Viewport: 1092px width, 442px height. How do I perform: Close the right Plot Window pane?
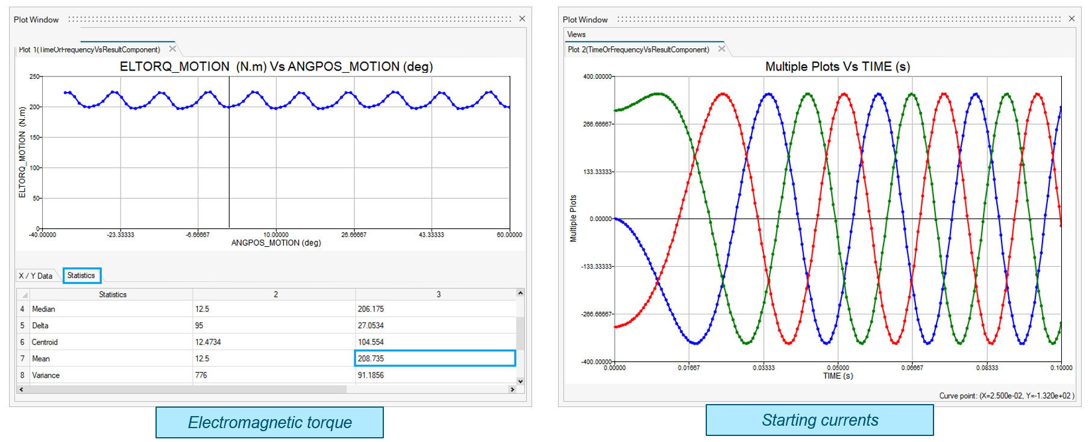pyautogui.click(x=1072, y=19)
